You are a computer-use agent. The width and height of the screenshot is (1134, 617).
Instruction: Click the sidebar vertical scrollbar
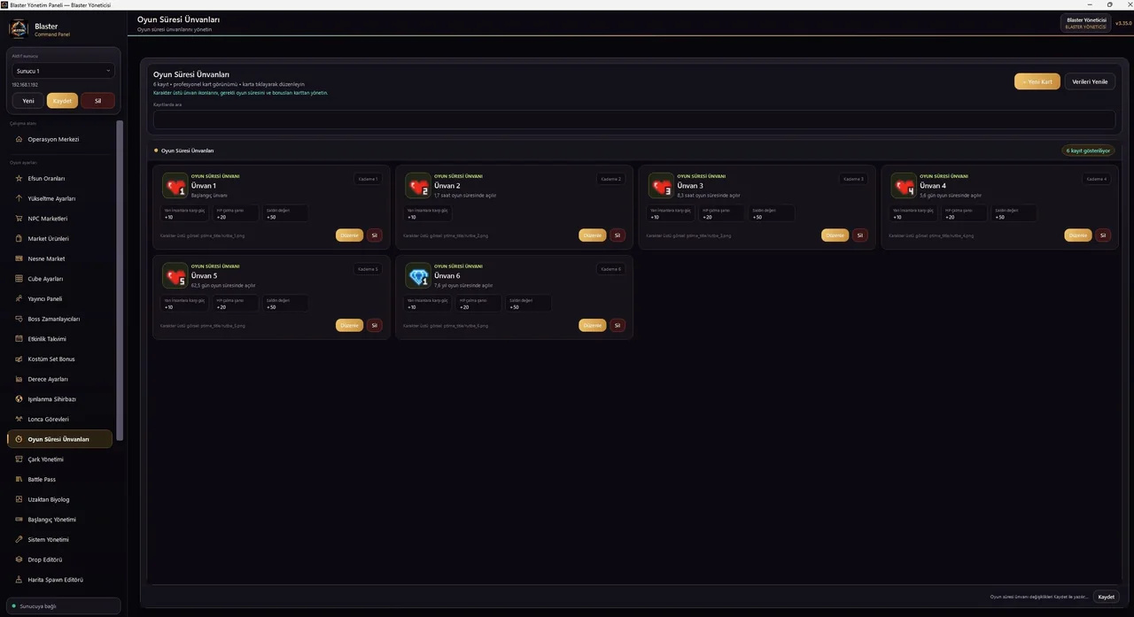120,280
